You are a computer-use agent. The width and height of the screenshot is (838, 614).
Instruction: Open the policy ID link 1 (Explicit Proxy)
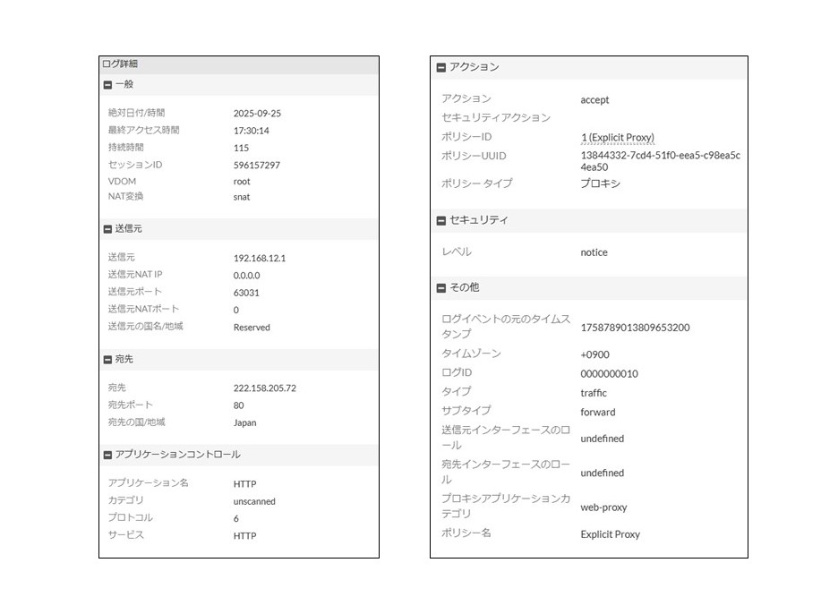(x=617, y=138)
